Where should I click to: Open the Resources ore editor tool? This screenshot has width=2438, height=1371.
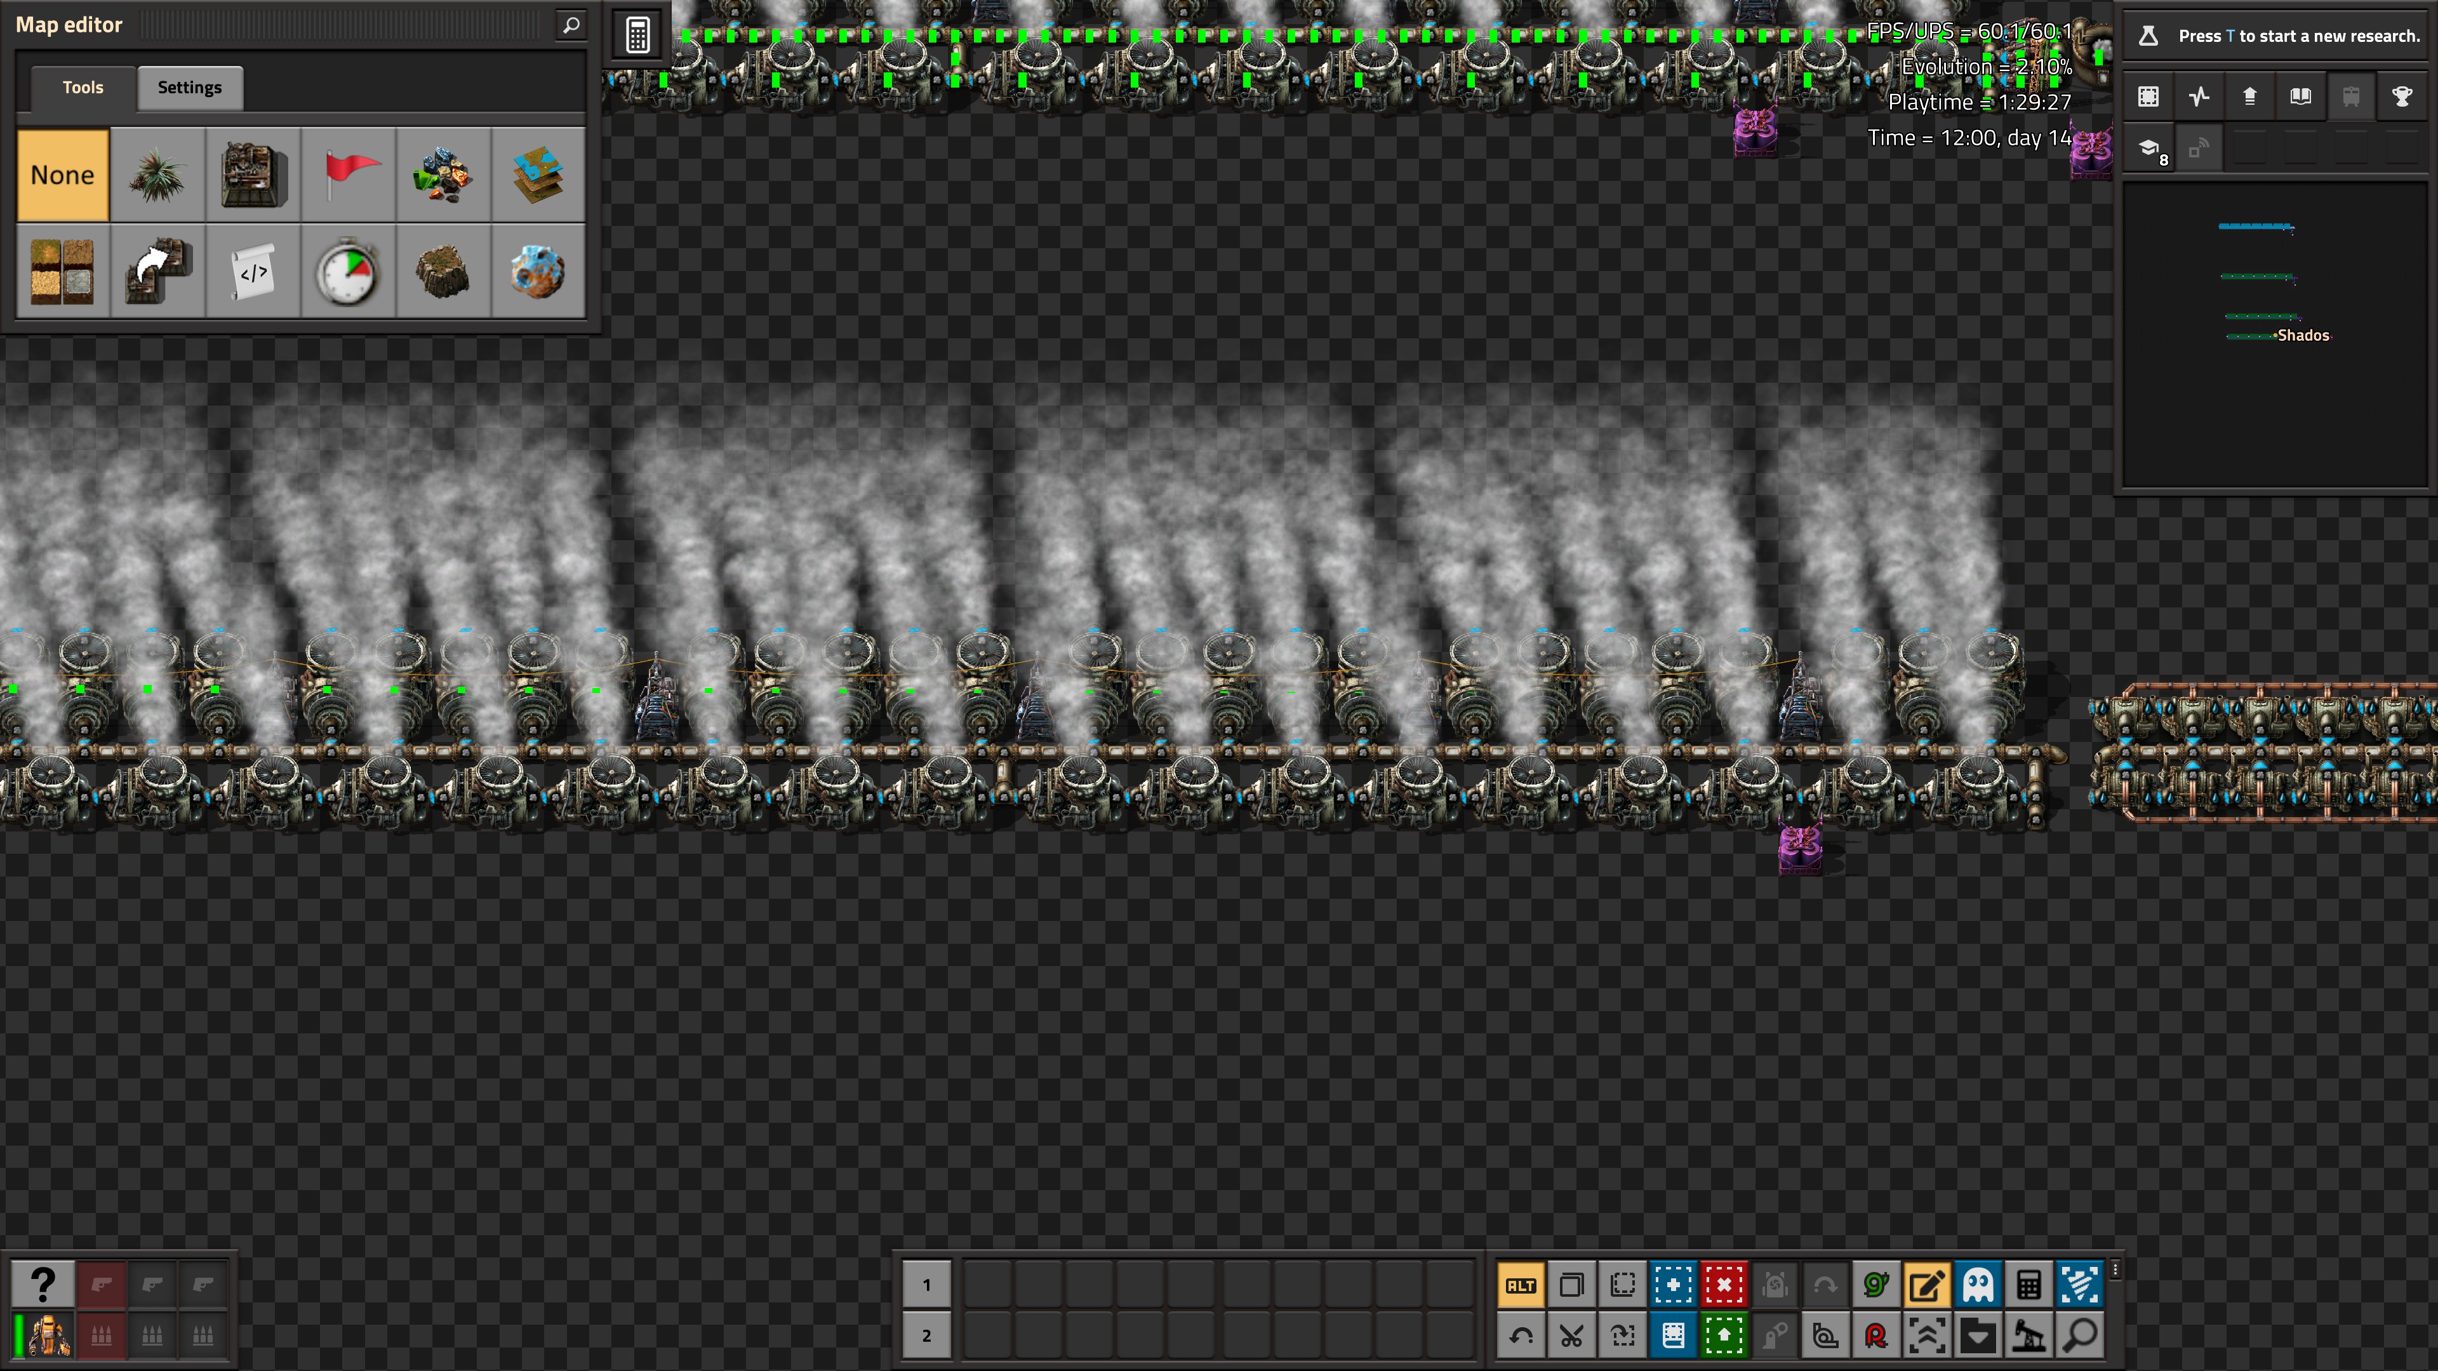tap(443, 175)
